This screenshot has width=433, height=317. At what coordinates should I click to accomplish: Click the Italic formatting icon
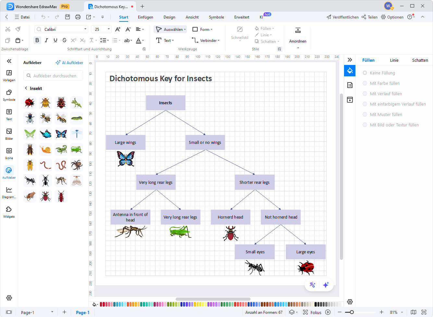click(x=46, y=40)
